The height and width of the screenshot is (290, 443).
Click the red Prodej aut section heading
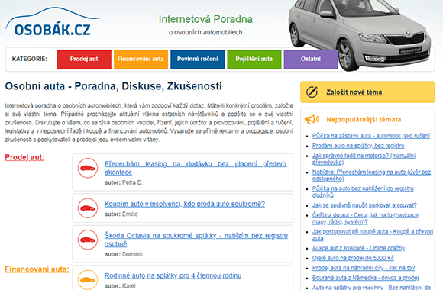pyautogui.click(x=24, y=157)
